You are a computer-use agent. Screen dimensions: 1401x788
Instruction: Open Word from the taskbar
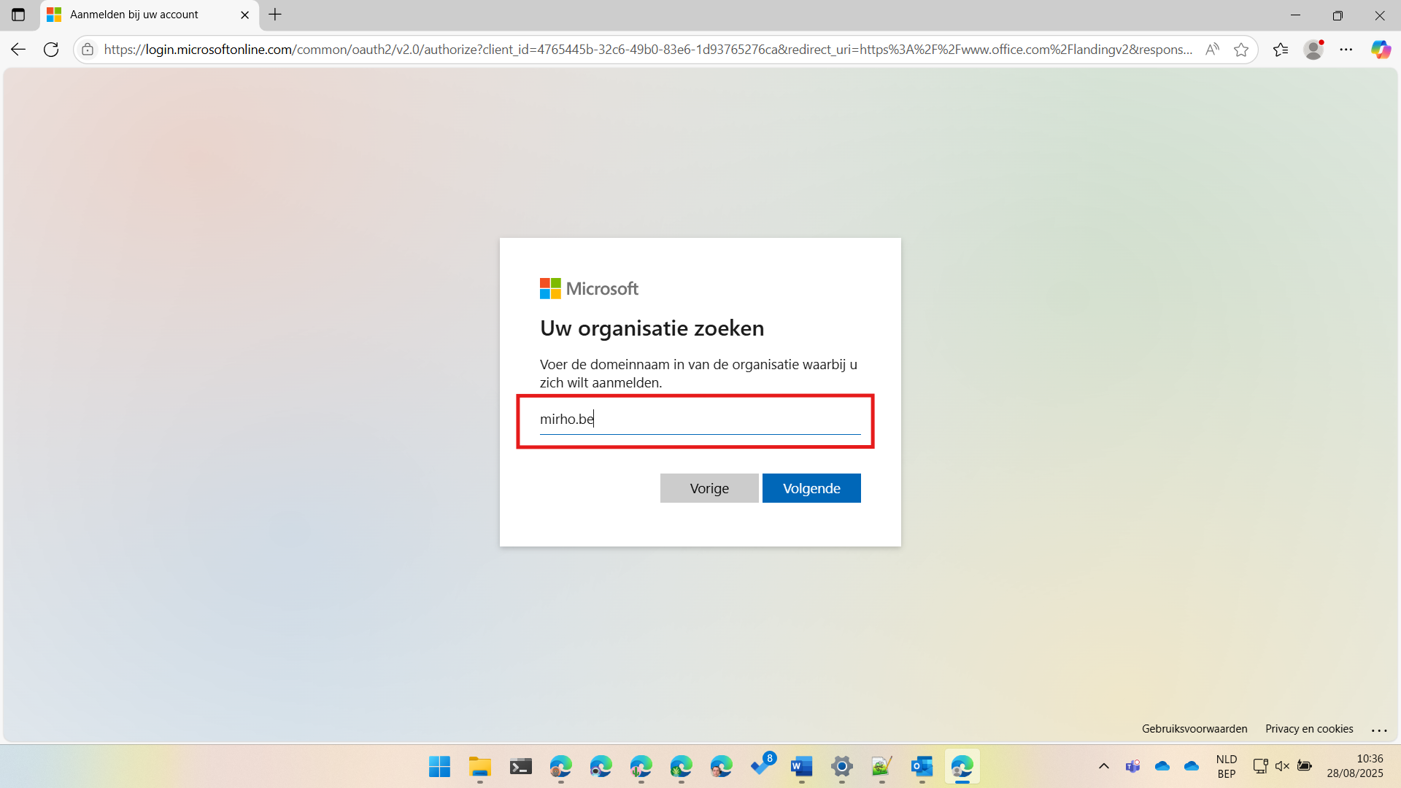pos(801,767)
